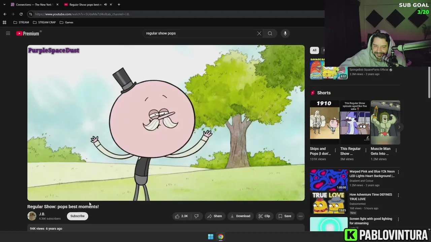The width and height of the screenshot is (431, 242).
Task: Share the Regular Show video
Action: [214, 216]
